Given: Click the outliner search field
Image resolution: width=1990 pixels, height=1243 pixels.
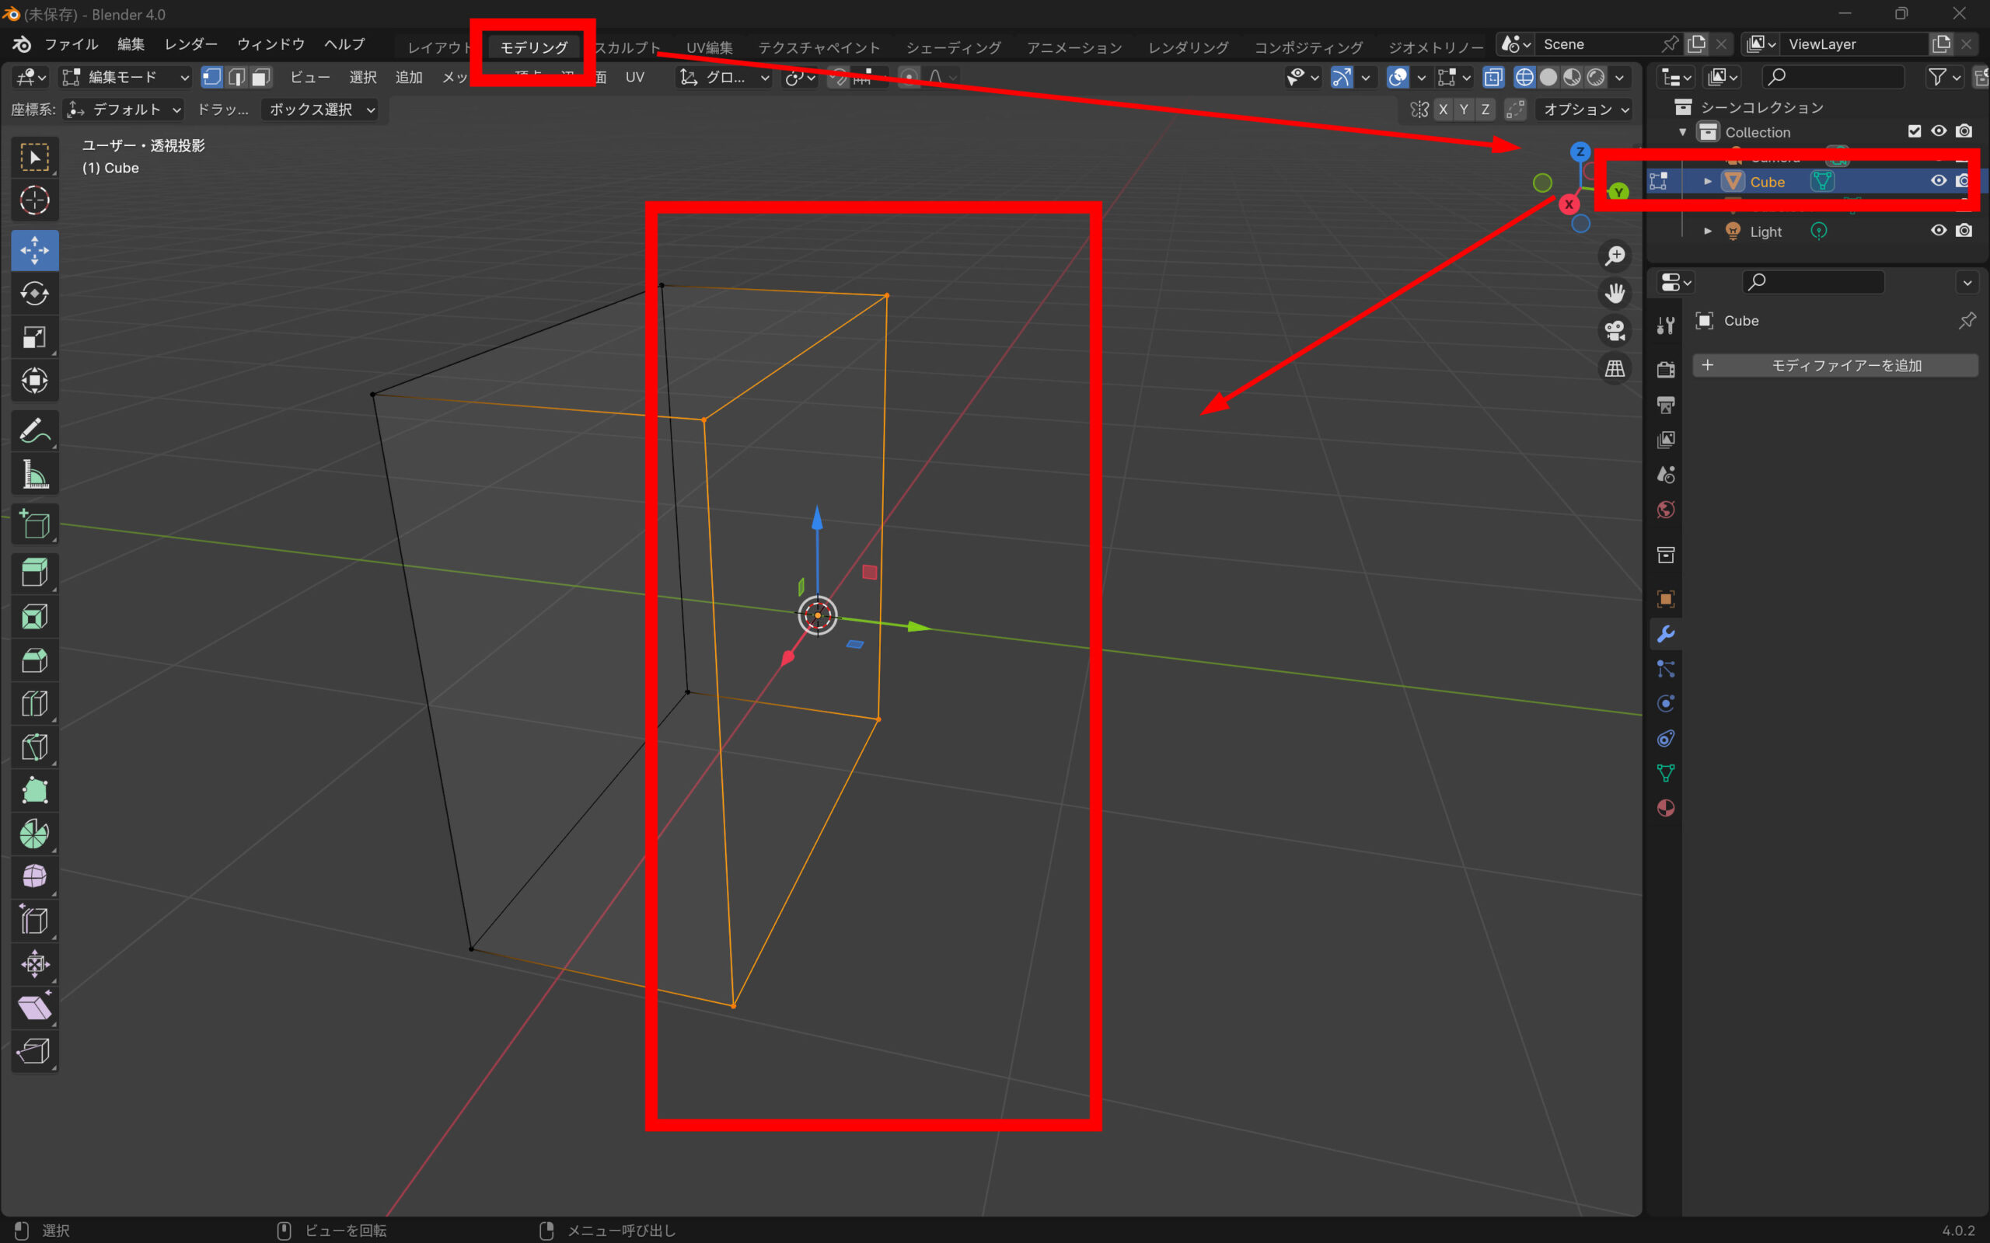Looking at the screenshot, I should pyautogui.click(x=1834, y=77).
